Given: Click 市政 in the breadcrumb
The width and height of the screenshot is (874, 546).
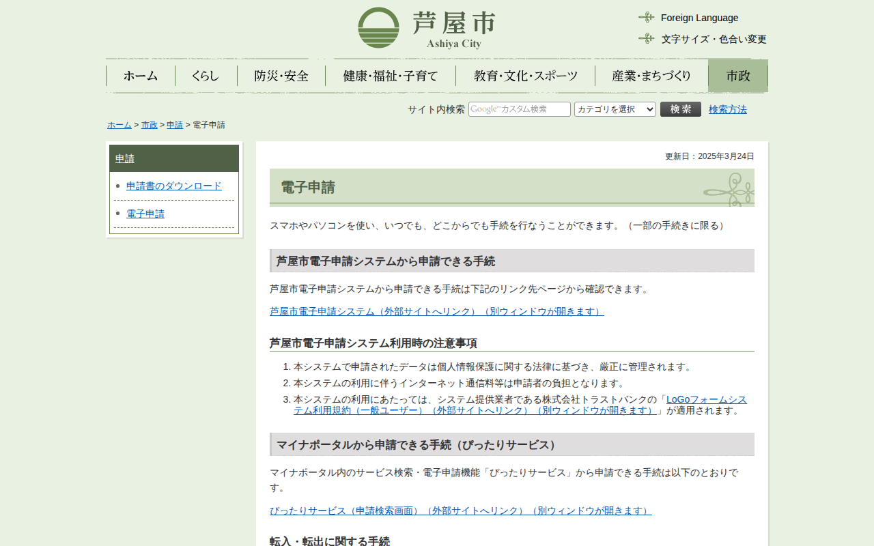Looking at the screenshot, I should click(x=149, y=125).
